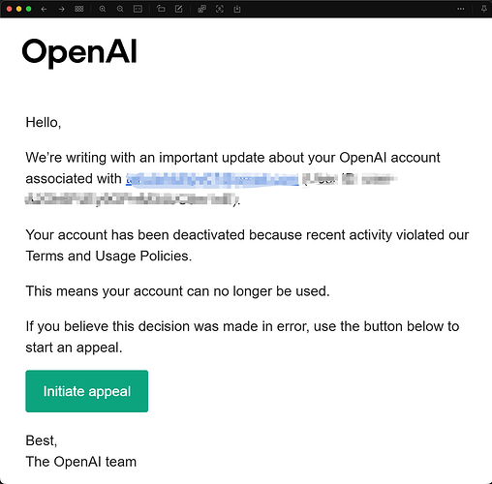This screenshot has height=484, width=492.
Task: Click the account deactivated paragraph text
Action: [247, 245]
